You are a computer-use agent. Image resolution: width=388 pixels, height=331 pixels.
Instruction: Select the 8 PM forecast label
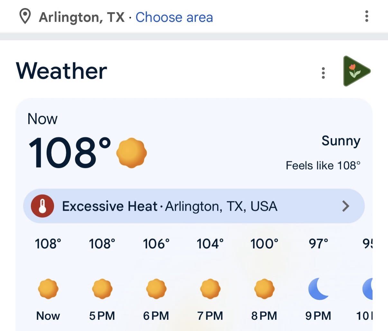(x=264, y=316)
